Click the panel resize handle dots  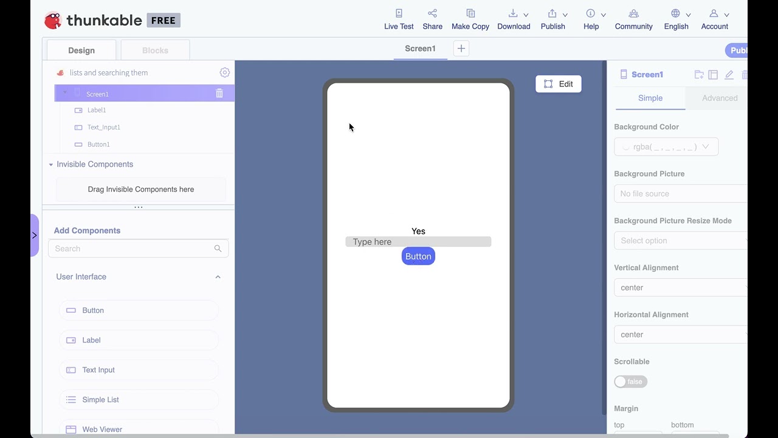click(139, 207)
